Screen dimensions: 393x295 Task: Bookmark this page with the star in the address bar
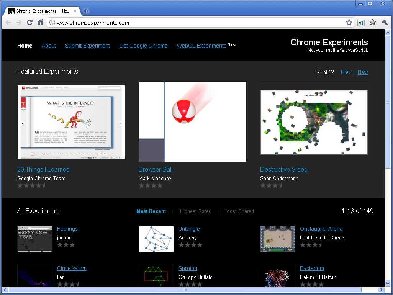point(349,23)
